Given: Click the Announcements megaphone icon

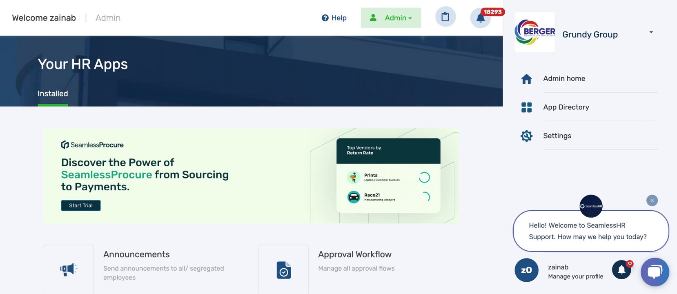Looking at the screenshot, I should click(69, 269).
